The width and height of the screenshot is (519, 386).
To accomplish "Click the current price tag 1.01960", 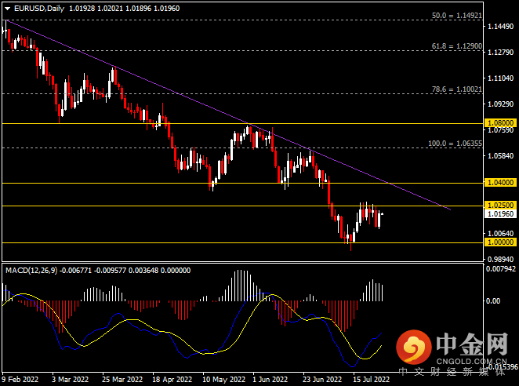I will click(x=501, y=214).
